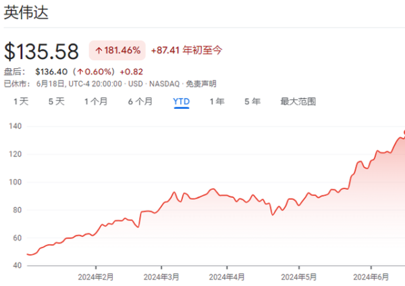
Task: Click the +87.41 年初至今 text
Action: 186,50
